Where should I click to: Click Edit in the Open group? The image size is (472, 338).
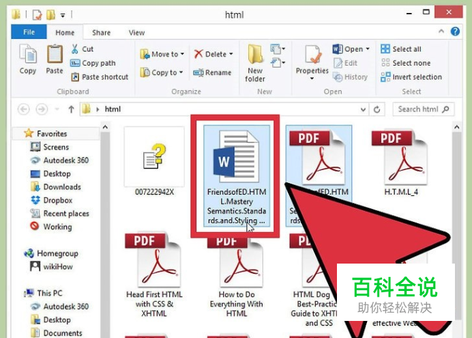pyautogui.click(x=345, y=63)
